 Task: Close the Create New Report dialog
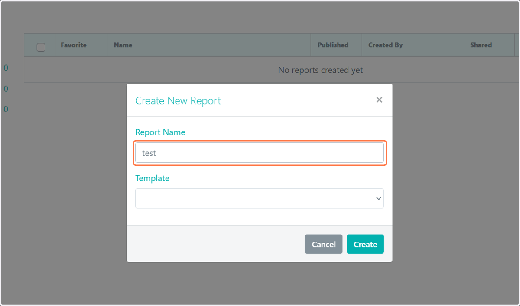click(x=379, y=100)
